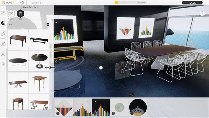
Task: Click the furniture icon above selected object
Action: tap(122, 64)
